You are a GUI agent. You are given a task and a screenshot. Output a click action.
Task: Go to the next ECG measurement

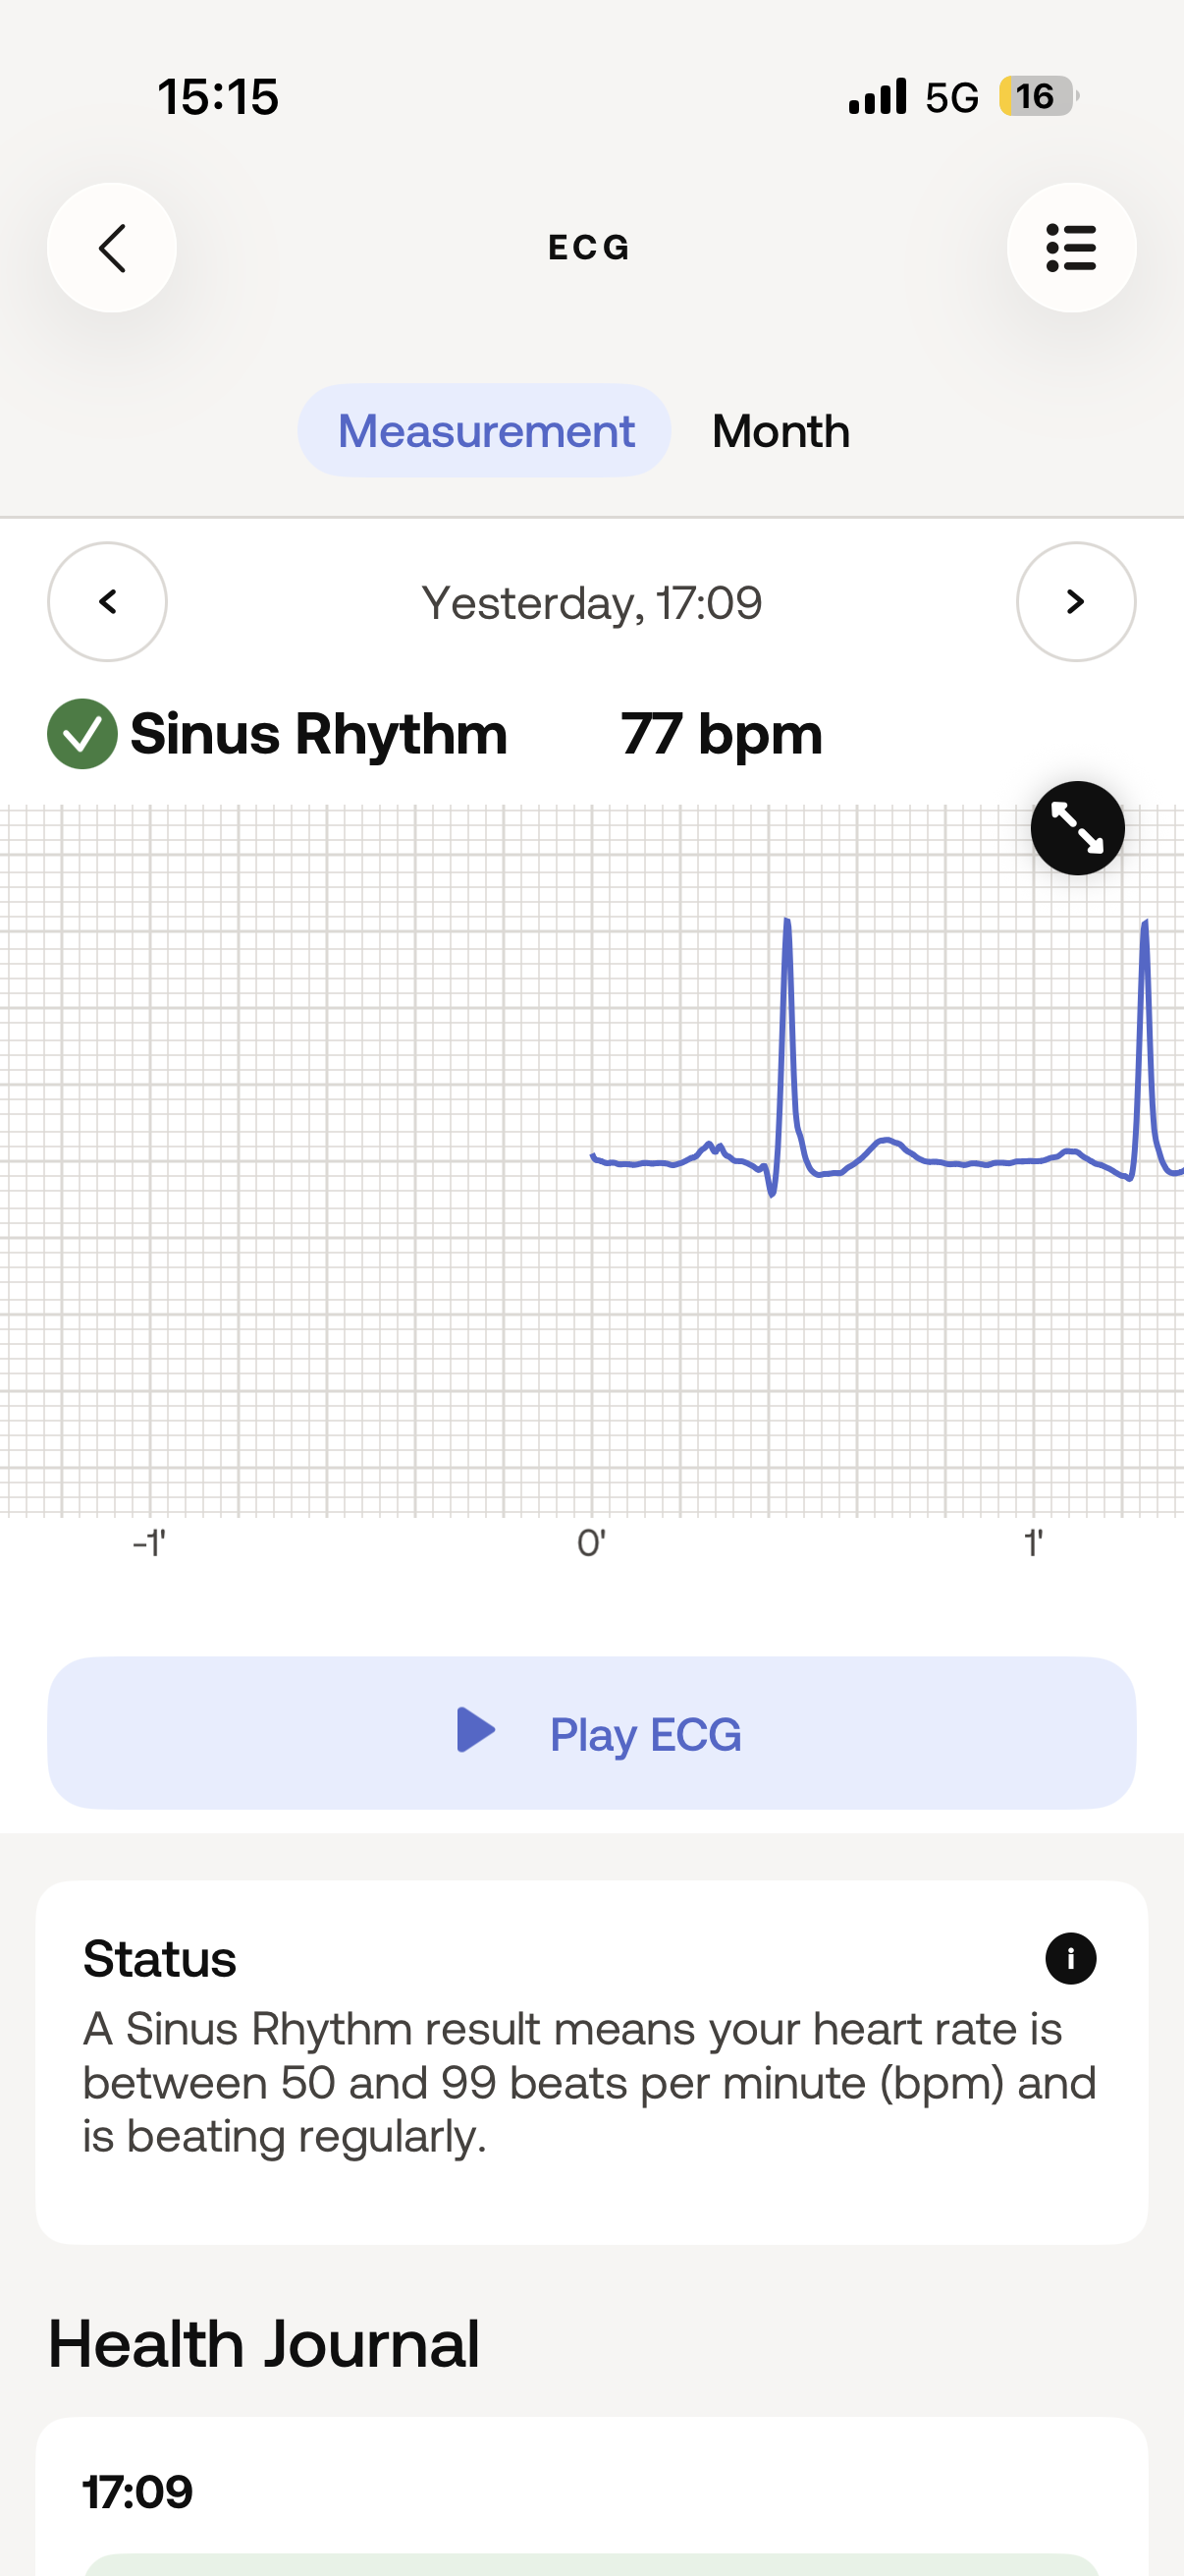pyautogui.click(x=1075, y=602)
